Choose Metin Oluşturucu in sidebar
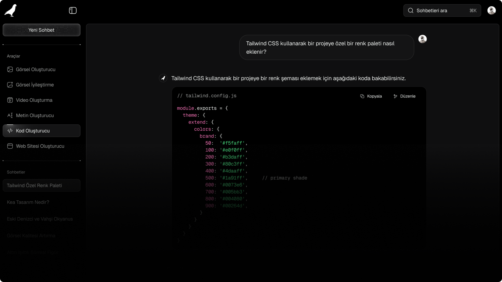This screenshot has height=282, width=502. pyautogui.click(x=42, y=115)
